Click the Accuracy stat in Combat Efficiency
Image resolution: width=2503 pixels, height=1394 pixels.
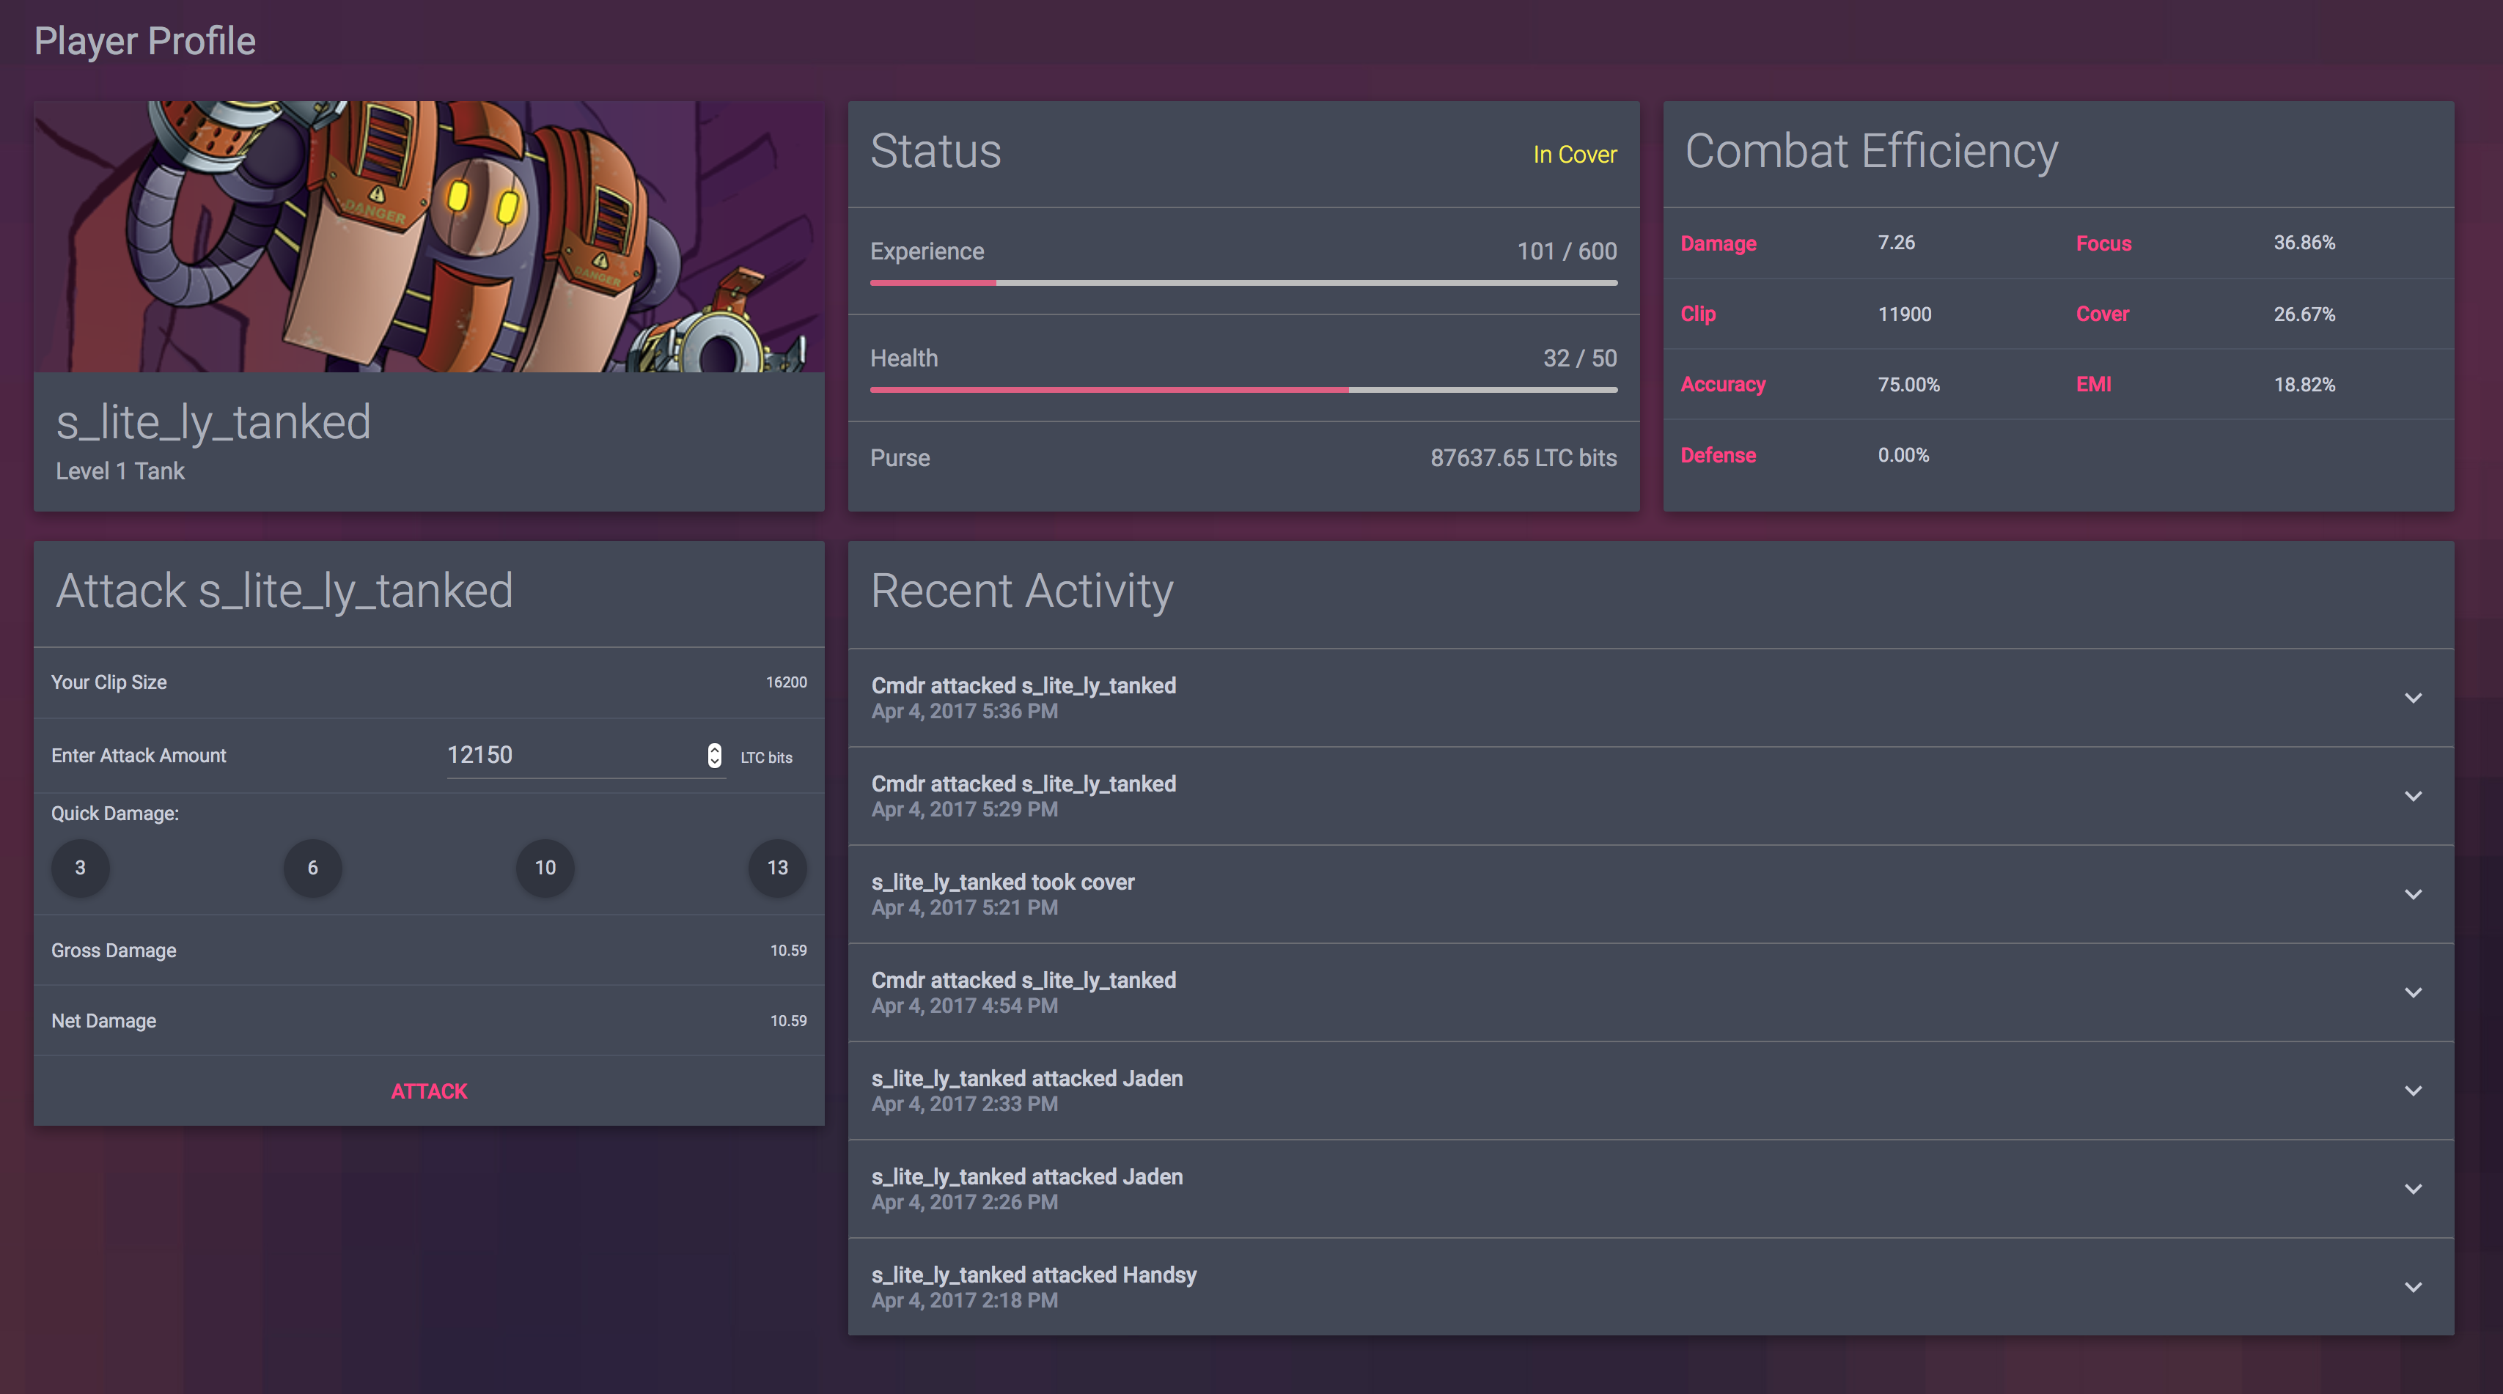point(1723,384)
